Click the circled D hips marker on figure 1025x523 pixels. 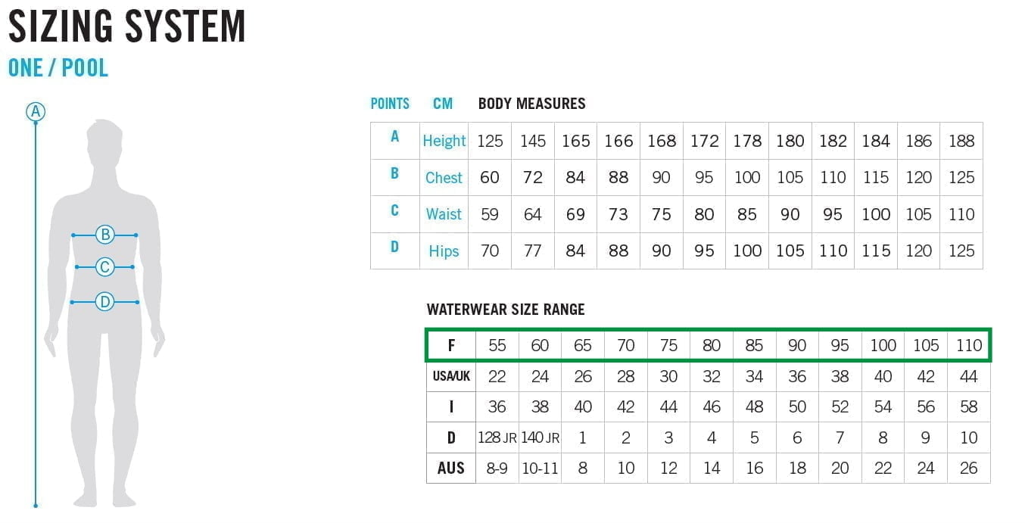pos(105,302)
